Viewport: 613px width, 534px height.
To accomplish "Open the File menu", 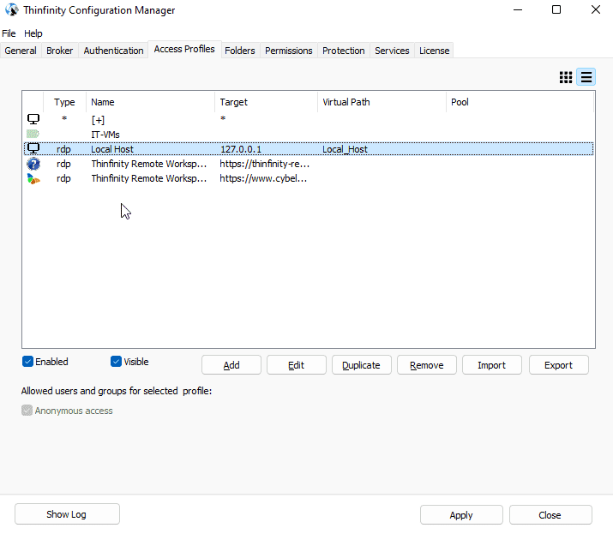I will [9, 33].
